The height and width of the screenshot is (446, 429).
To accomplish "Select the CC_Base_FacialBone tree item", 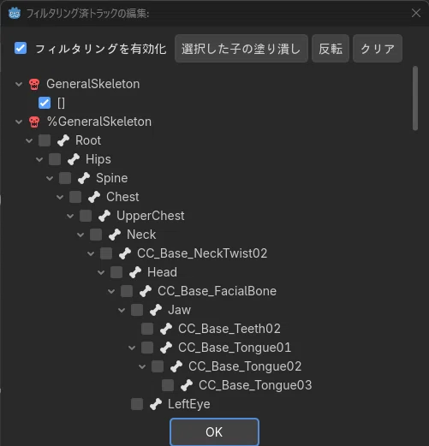I will tap(217, 291).
